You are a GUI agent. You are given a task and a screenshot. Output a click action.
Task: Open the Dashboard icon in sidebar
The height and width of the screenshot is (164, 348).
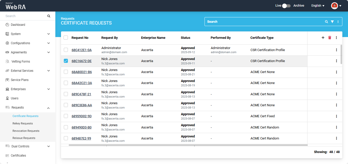click(x=7, y=25)
